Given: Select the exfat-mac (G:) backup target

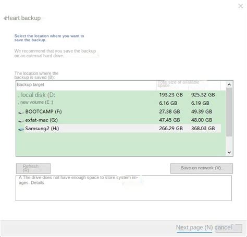Looking at the screenshot, I should [x=119, y=120].
